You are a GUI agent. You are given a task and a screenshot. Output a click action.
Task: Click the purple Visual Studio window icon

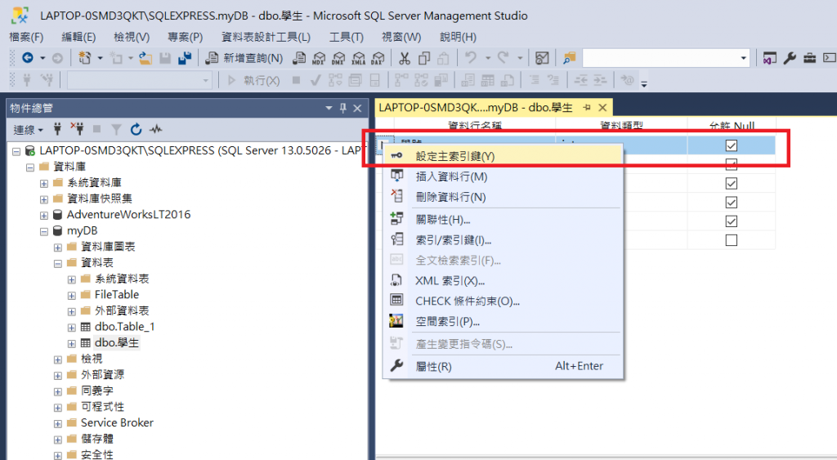(x=769, y=58)
